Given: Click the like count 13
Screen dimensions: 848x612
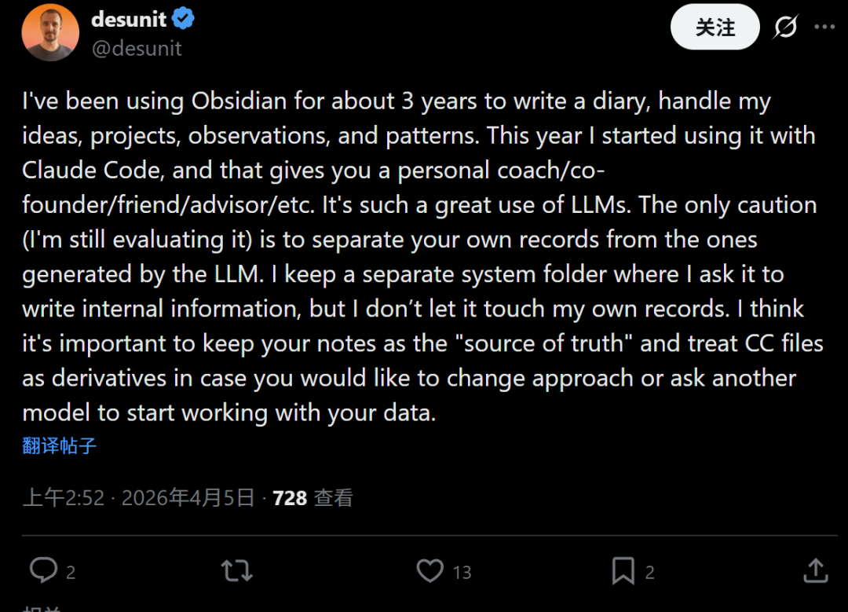Looking at the screenshot, I should pos(462,573).
